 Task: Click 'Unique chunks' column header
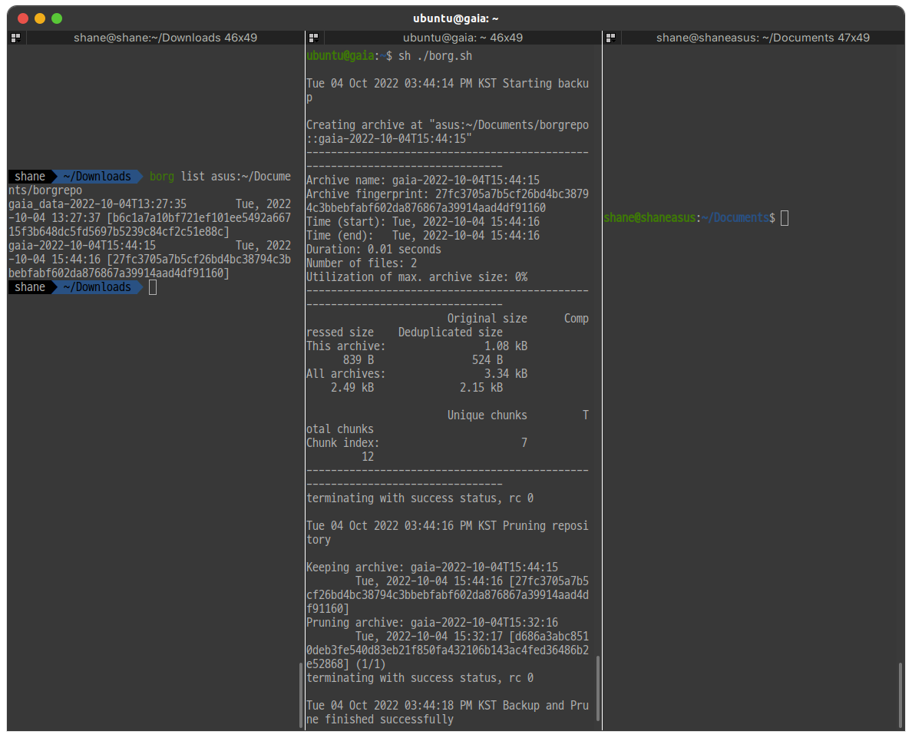tap(487, 415)
